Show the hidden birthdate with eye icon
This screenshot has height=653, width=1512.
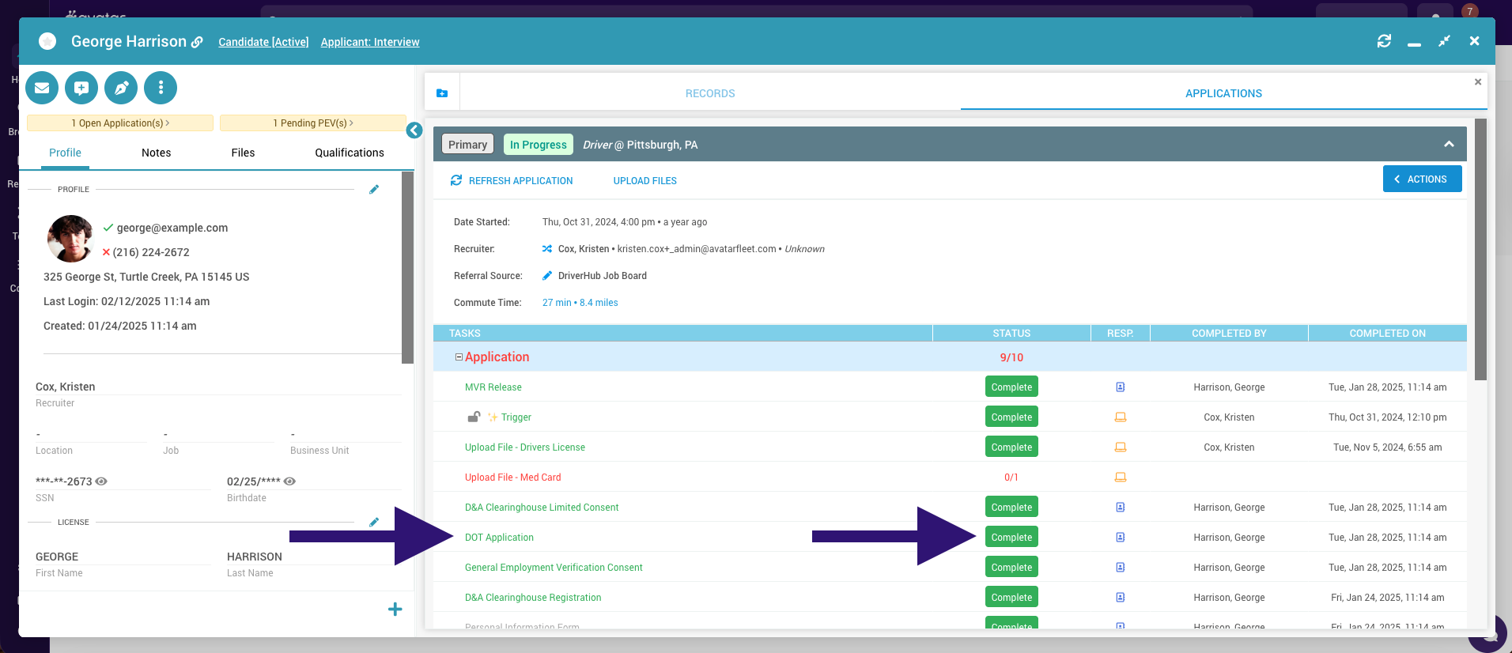click(290, 481)
